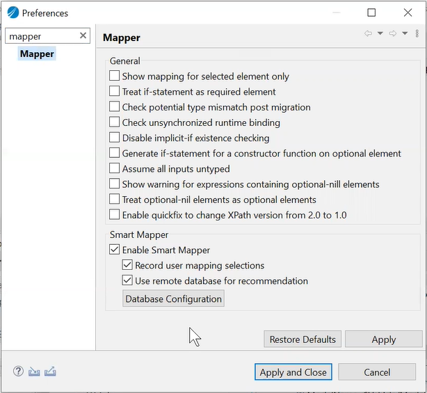Go back using the left arrow icon
427x393 pixels.
pos(368,33)
